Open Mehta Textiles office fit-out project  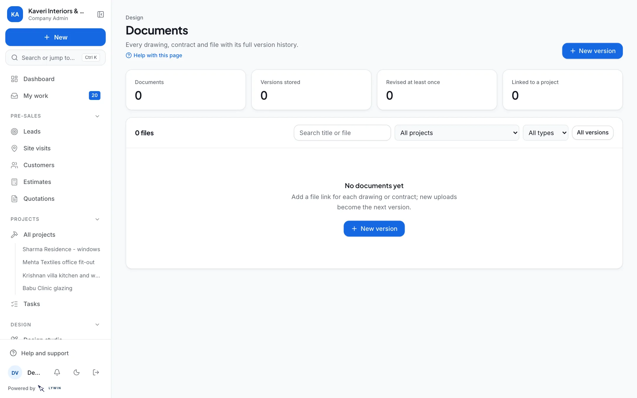coord(59,262)
